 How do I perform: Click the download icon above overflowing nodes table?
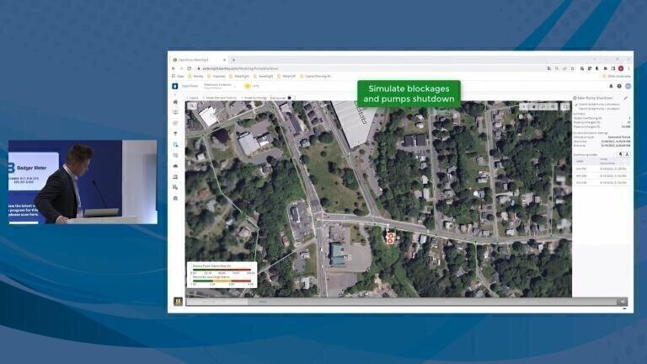[627, 154]
